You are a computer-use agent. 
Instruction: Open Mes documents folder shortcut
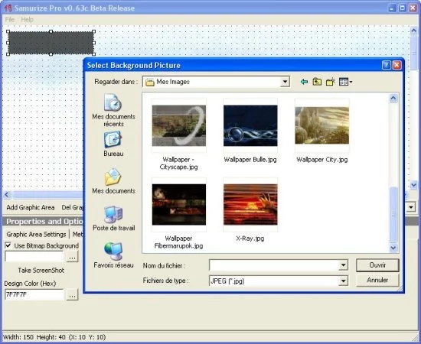tap(113, 180)
